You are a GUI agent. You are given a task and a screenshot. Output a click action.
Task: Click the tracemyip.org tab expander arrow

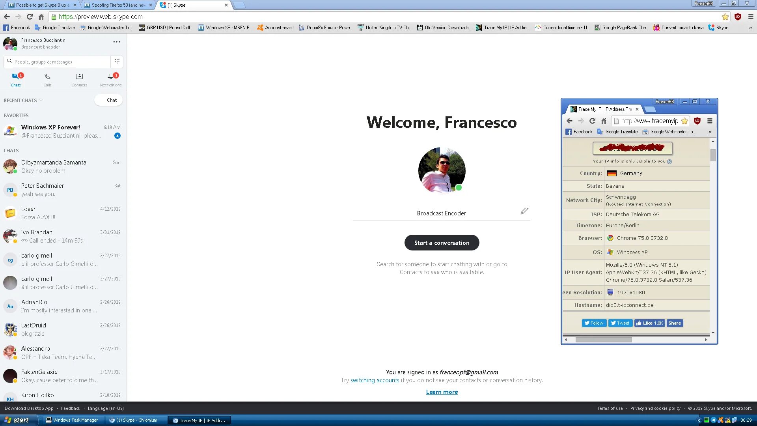[x=711, y=132]
